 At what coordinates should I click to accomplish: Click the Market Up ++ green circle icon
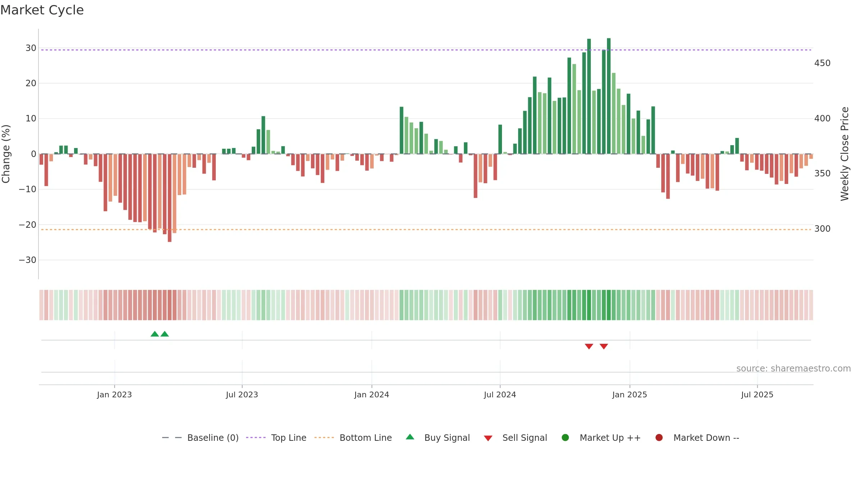565,438
